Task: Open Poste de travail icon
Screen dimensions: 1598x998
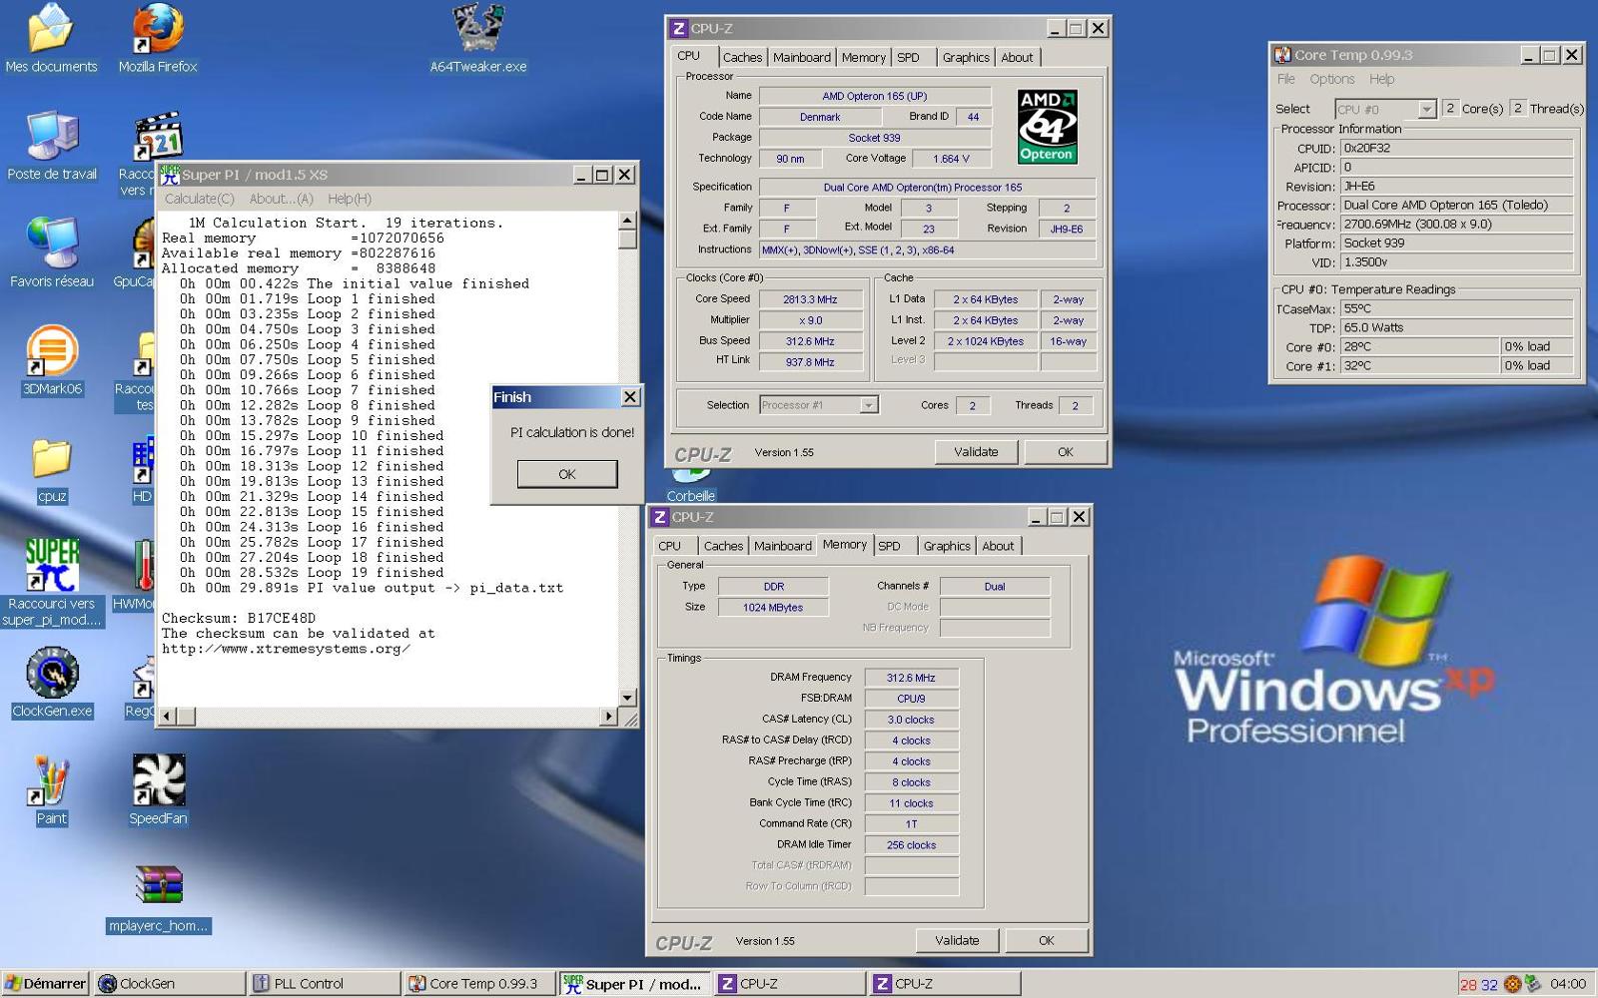Action: pos(52,146)
